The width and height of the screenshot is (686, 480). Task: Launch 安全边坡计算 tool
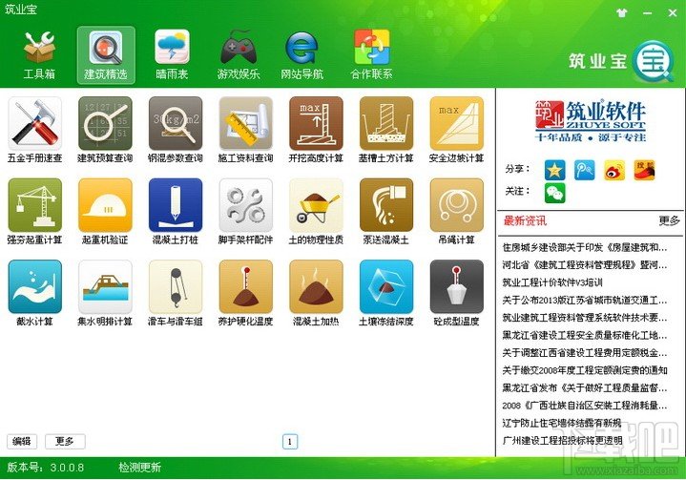point(457,131)
